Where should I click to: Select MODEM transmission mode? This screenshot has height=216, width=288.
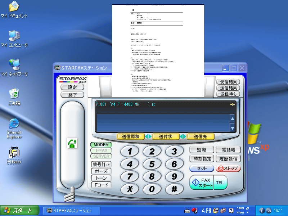(101, 145)
